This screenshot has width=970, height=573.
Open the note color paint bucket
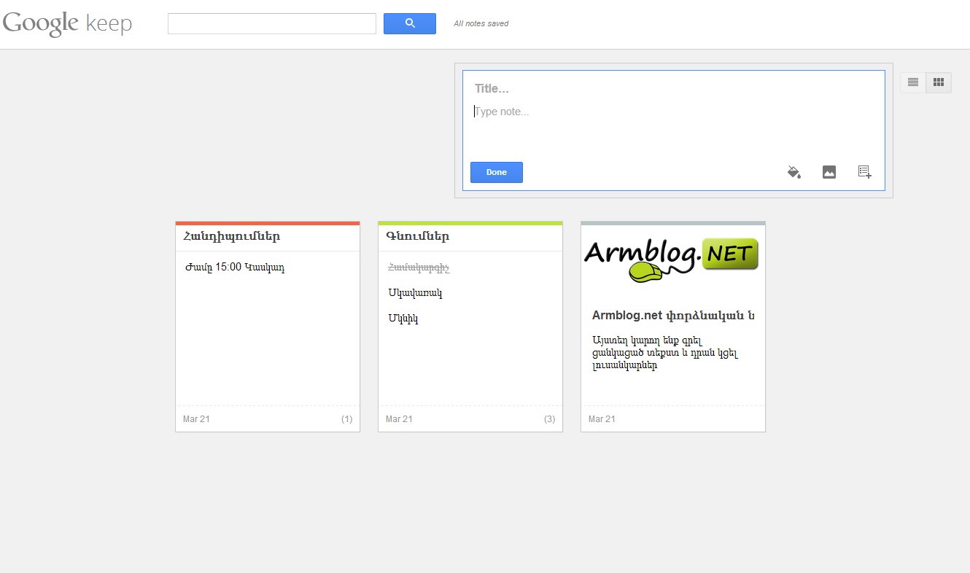point(794,172)
